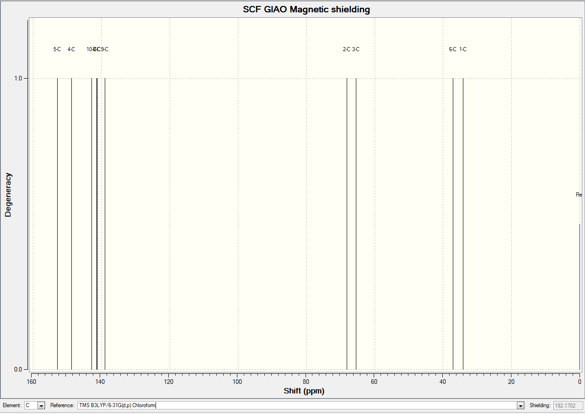Click the 9-C peak label
This screenshot has height=414, width=585.
pos(105,49)
